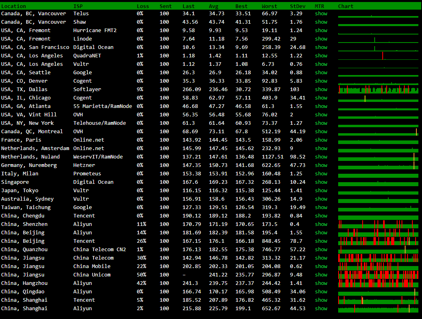Show MTR for Milan Prometeus
The image size is (422, 319).
[x=321, y=174]
